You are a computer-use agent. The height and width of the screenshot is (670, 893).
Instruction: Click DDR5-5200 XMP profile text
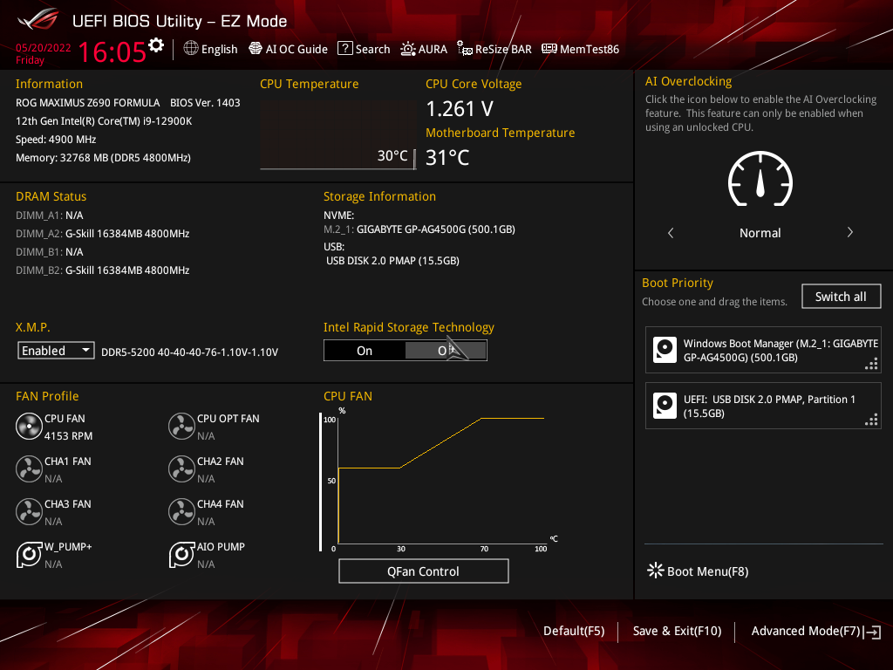click(x=189, y=352)
